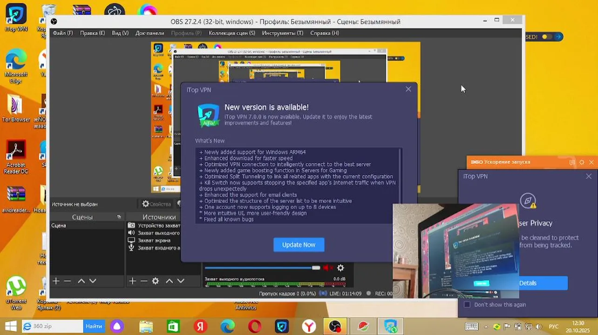
Task: Open the 360 popup feedback message icon
Action: tap(572, 162)
